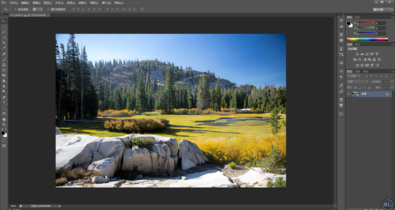Viewport: 395px width, 210px height.
Task: Switch to the 路径 tab
Action: pyautogui.click(x=366, y=71)
